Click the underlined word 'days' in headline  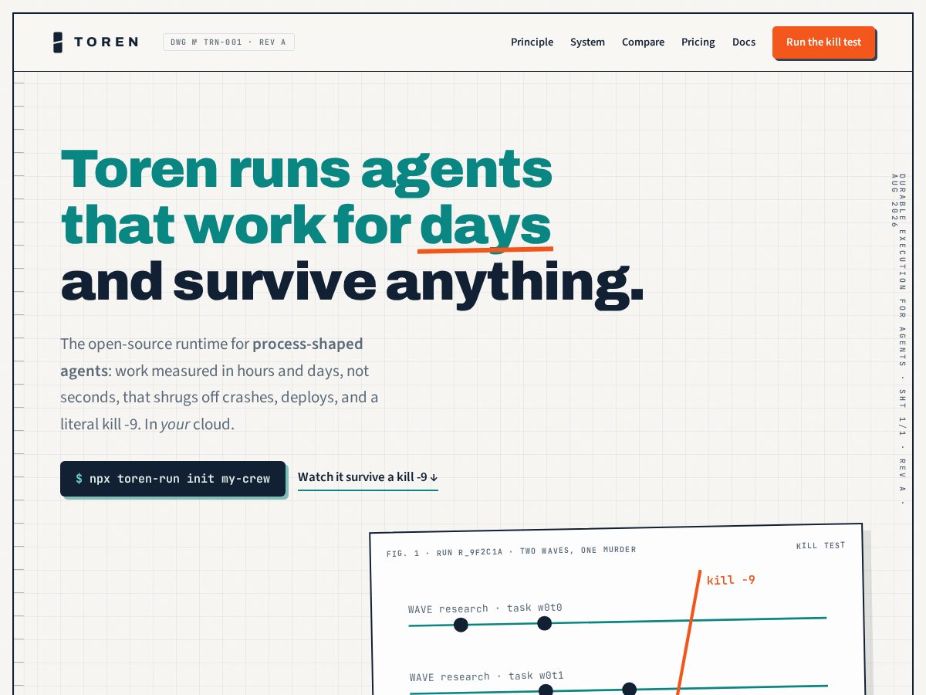(485, 225)
